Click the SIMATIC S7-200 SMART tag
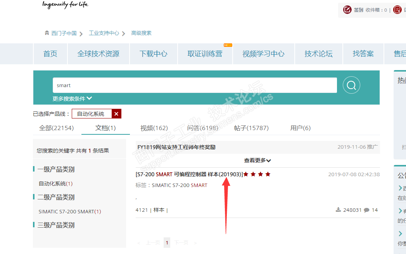 click(x=180, y=185)
